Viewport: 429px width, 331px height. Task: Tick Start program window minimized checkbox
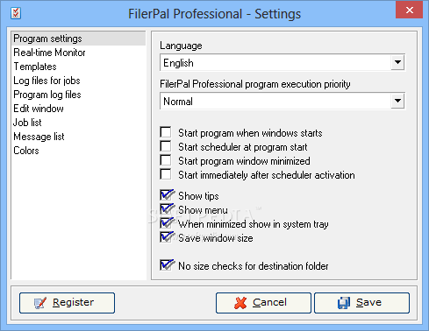tap(166, 160)
